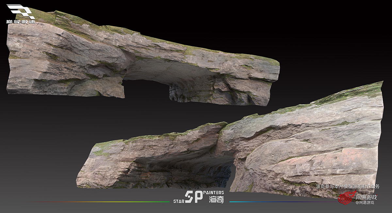Click the STAR text left of SP
Image resolution: width=392 pixels, height=213 pixels.
pyautogui.click(x=179, y=201)
